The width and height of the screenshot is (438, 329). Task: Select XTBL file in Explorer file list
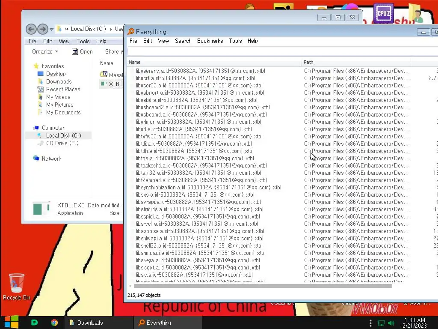112,84
